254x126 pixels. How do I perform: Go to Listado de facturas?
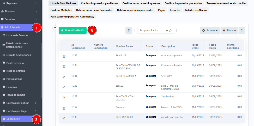click(17, 35)
